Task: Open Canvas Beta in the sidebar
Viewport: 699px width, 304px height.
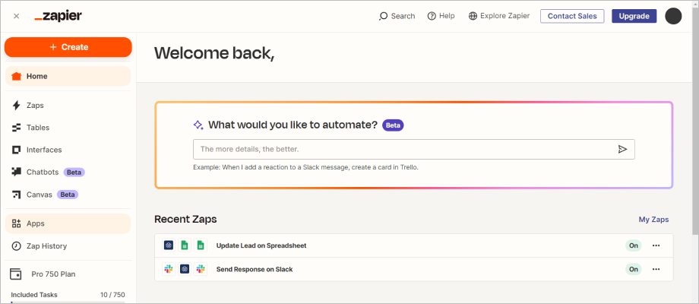Action: (68, 195)
